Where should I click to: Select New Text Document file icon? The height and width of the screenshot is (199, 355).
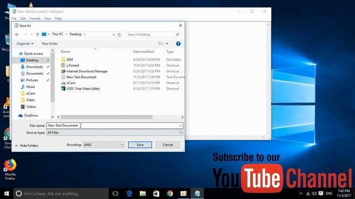(63, 77)
